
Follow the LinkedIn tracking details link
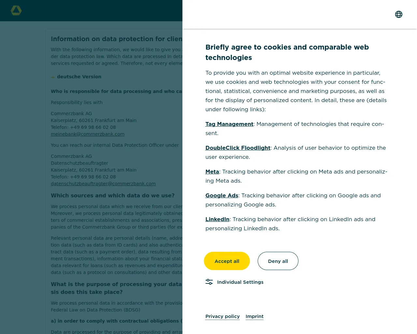click(217, 219)
